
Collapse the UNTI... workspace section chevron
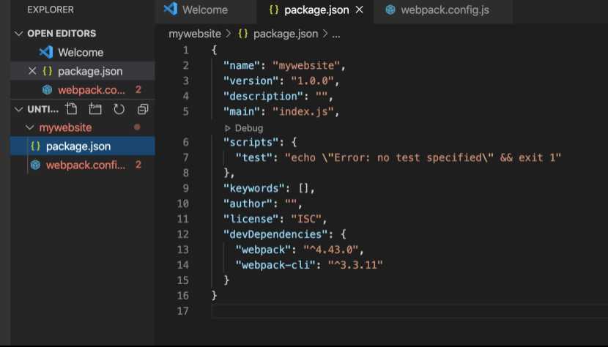[18, 109]
